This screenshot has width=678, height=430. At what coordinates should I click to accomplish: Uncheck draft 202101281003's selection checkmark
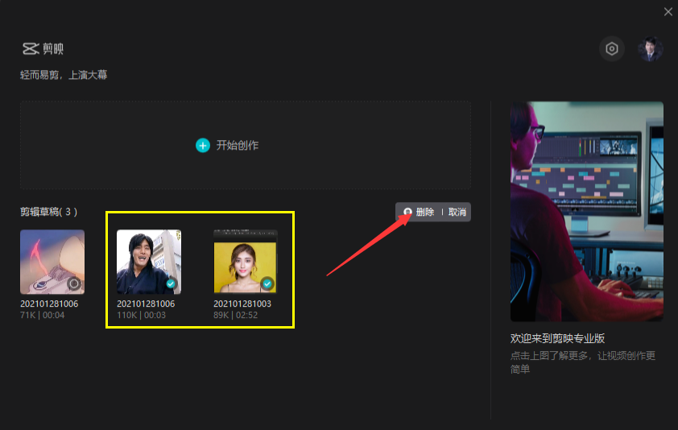click(267, 283)
